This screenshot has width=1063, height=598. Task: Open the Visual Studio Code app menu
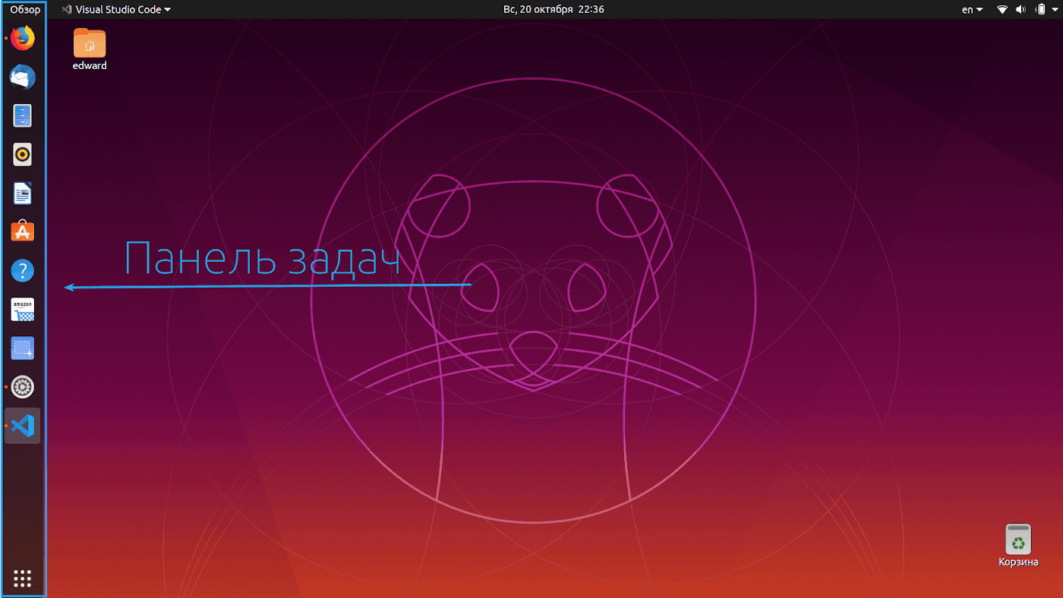pyautogui.click(x=116, y=10)
